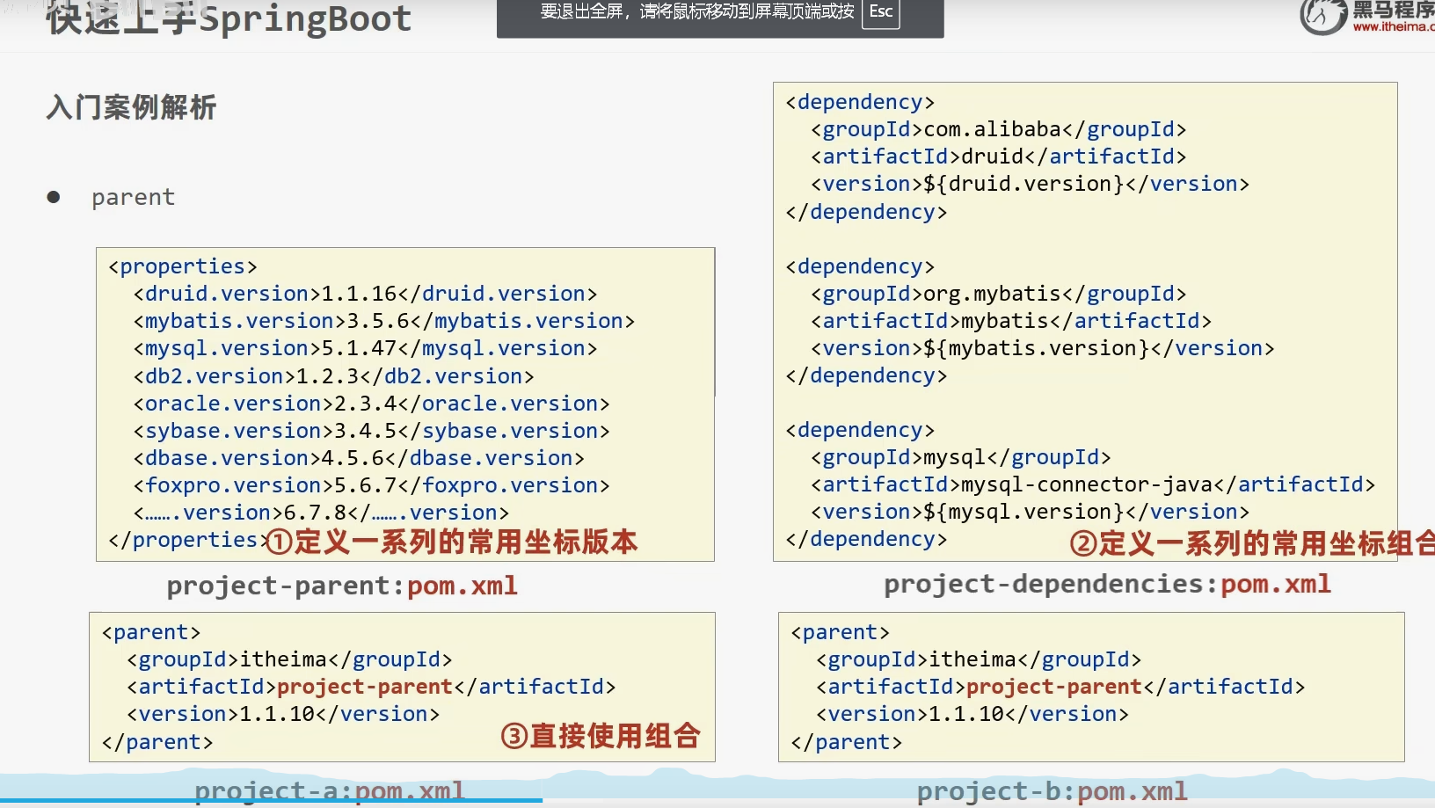
Task: Click the caption project-dependencies:pom.xml
Action: 1108,585
